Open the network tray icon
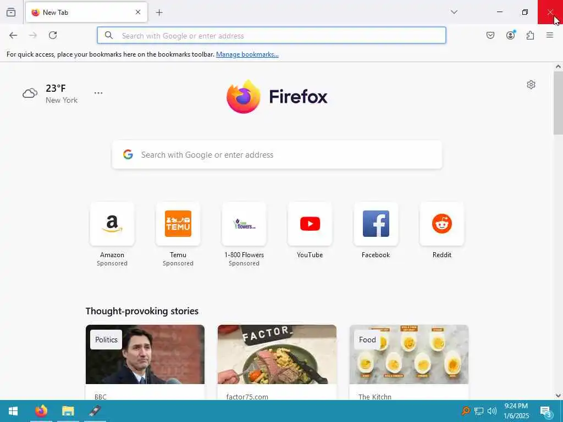The width and height of the screenshot is (563, 422). [x=479, y=411]
